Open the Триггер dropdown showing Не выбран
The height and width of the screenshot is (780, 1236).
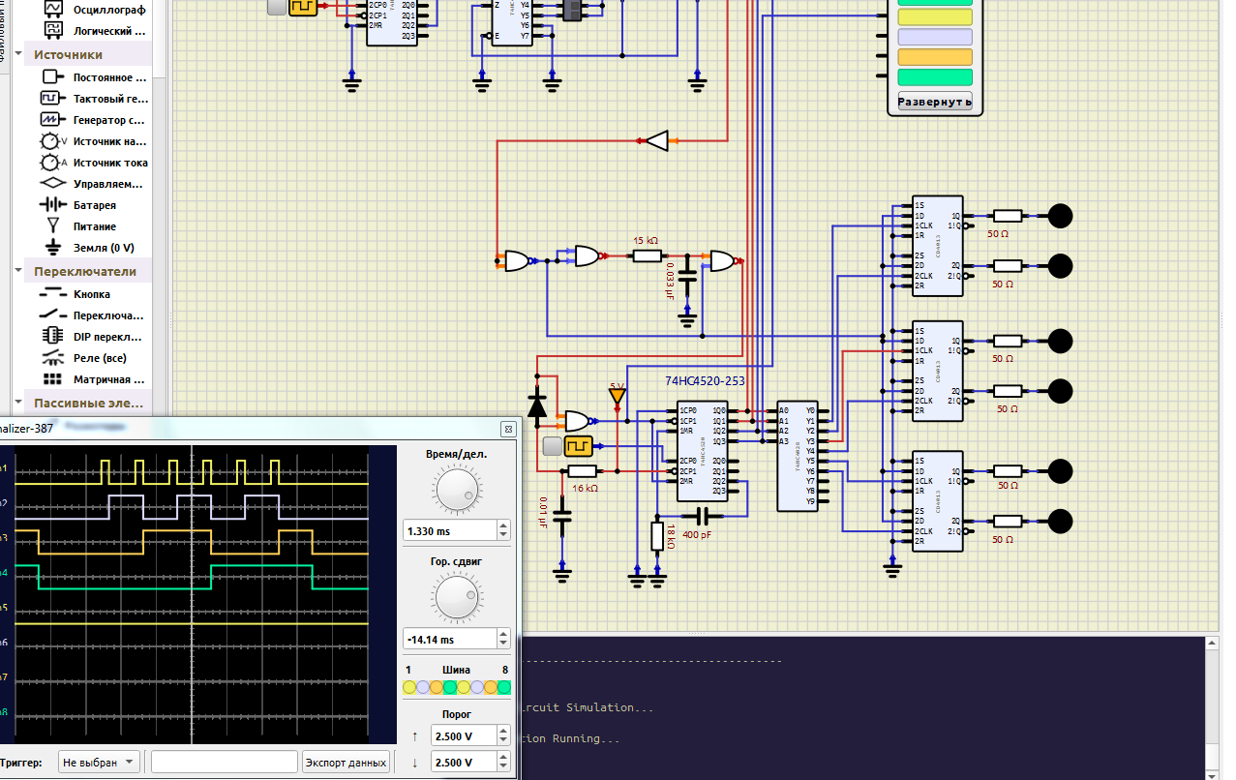[x=99, y=762]
